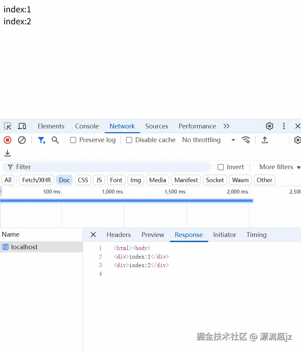Screen dimensions: 301x351
Task: Click response line <div>index:2</div>
Action: [x=141, y=265]
